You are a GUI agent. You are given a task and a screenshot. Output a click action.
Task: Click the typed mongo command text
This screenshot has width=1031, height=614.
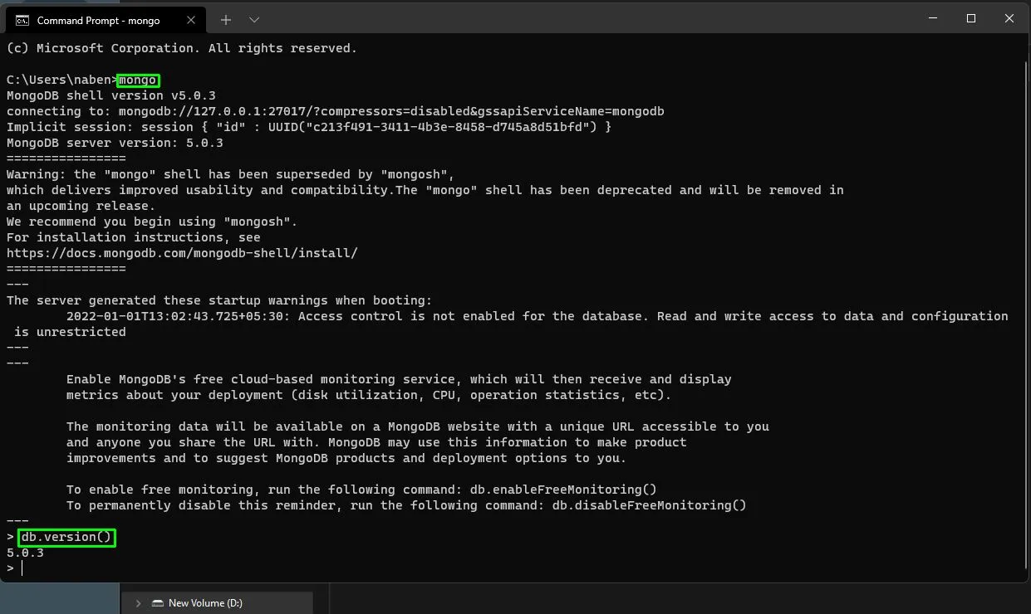(138, 80)
